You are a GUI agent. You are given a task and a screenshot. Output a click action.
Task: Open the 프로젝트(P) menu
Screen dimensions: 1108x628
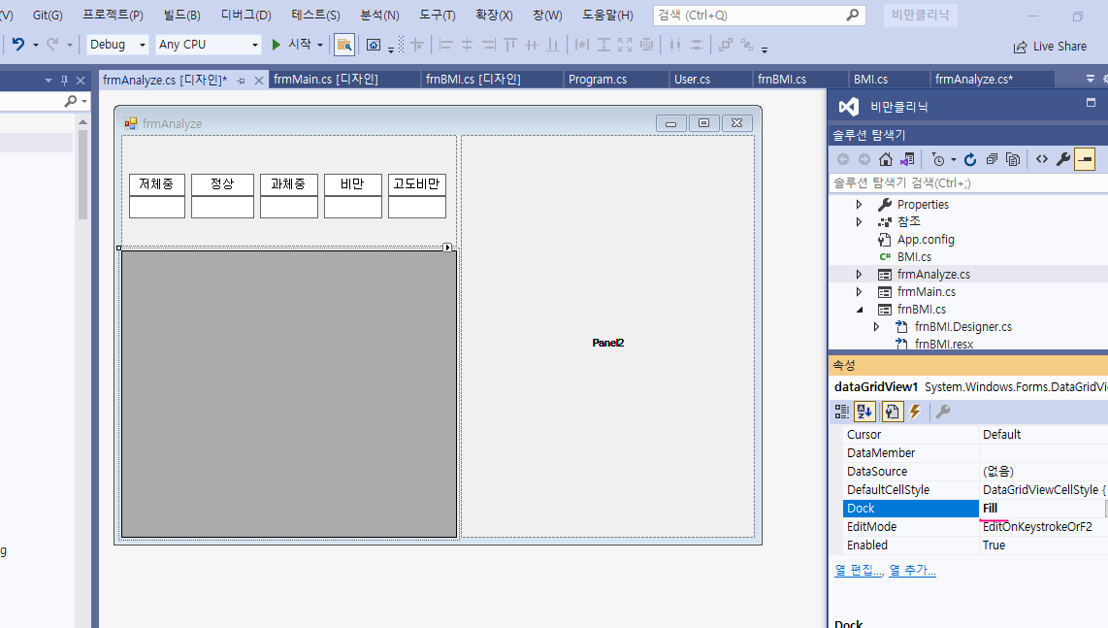[x=113, y=15]
